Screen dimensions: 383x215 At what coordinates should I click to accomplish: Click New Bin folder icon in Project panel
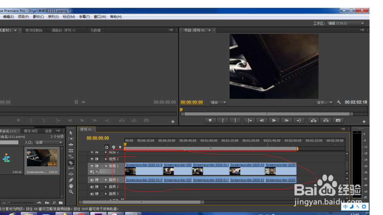61,202
